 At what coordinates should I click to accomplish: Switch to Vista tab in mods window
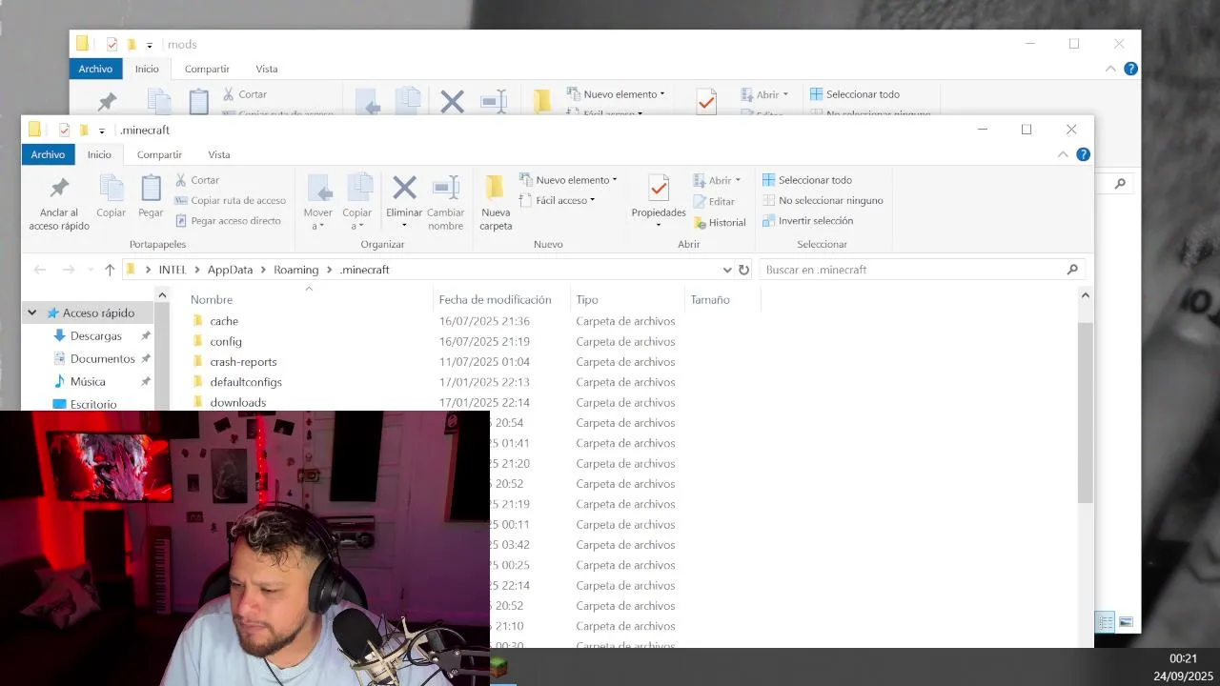(267, 69)
